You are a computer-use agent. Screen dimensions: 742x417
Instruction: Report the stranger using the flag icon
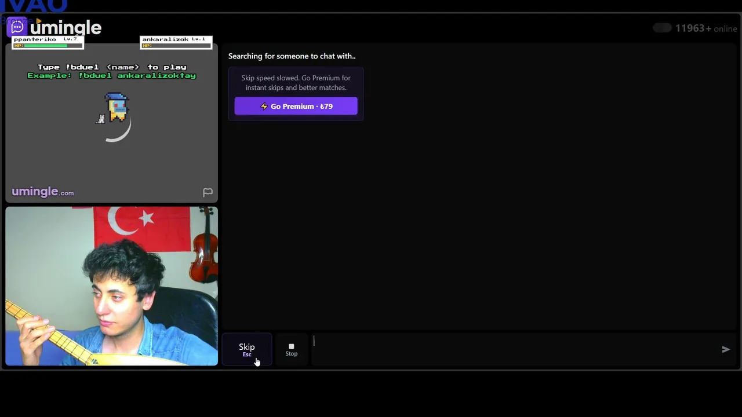[x=208, y=192]
